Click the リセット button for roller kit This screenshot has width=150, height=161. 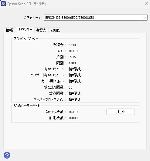click(x=120, y=112)
